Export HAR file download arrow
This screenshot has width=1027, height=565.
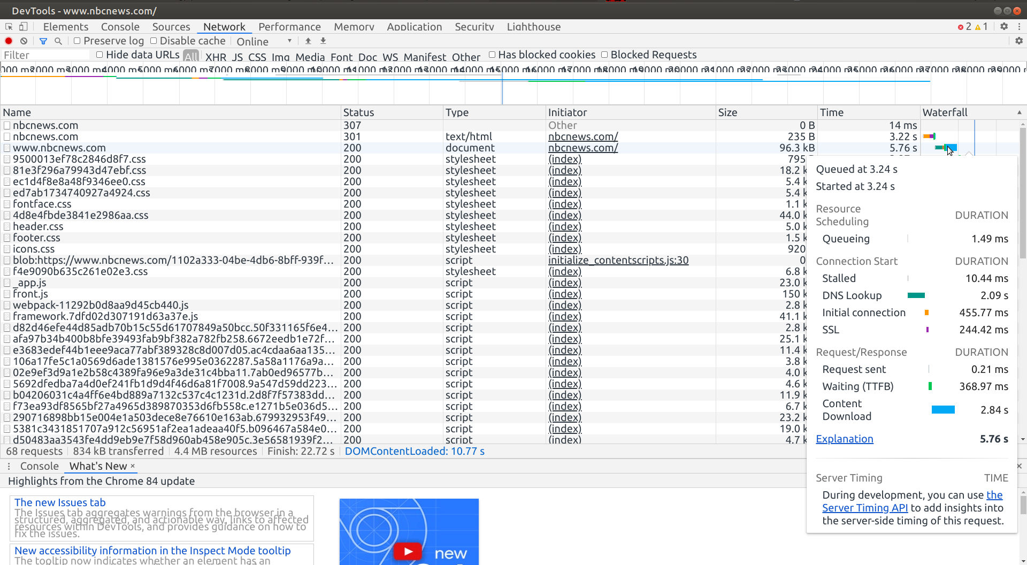[x=323, y=41]
